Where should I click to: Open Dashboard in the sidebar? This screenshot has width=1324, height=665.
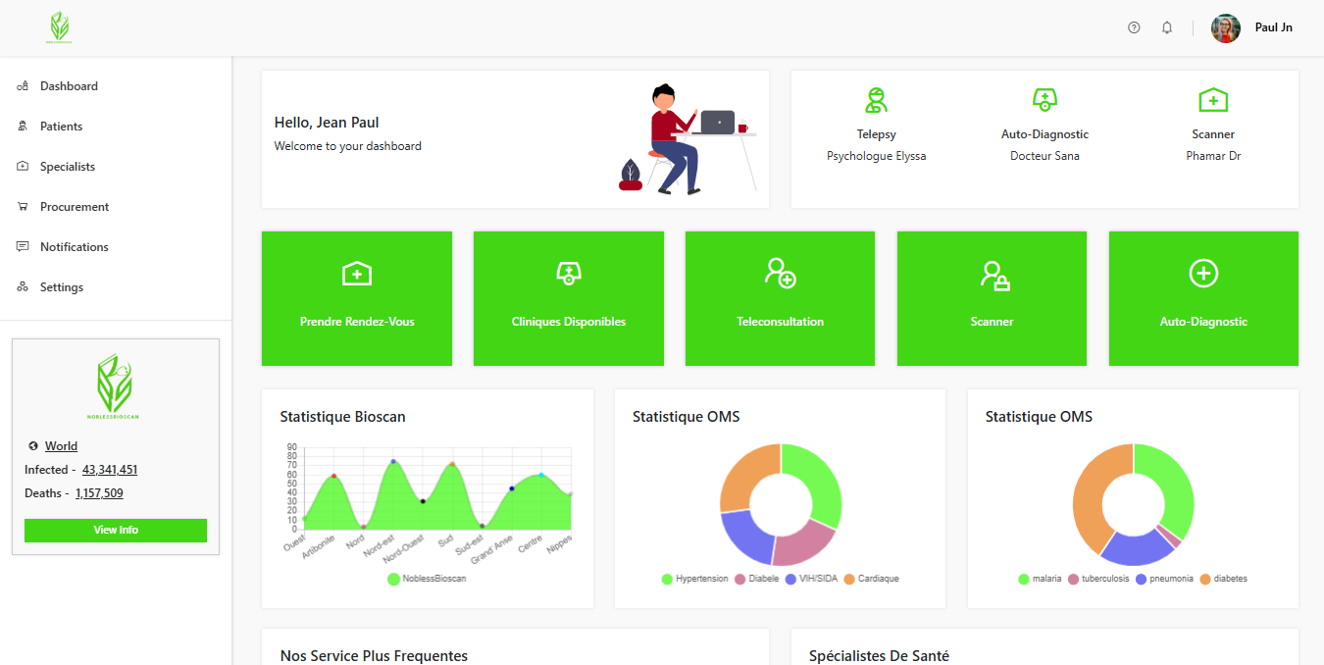pyautogui.click(x=69, y=86)
